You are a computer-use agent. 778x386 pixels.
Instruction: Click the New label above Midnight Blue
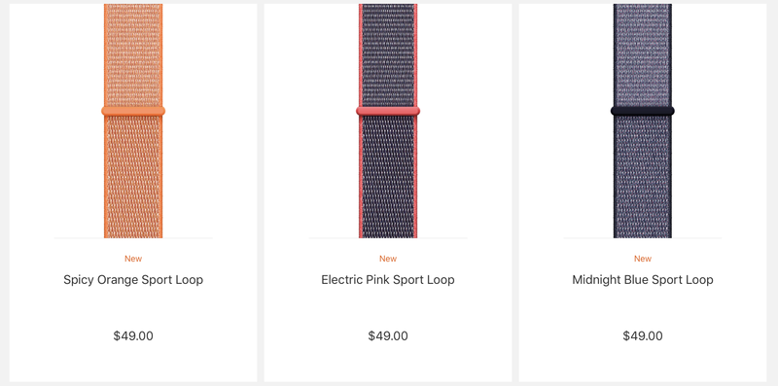click(643, 259)
